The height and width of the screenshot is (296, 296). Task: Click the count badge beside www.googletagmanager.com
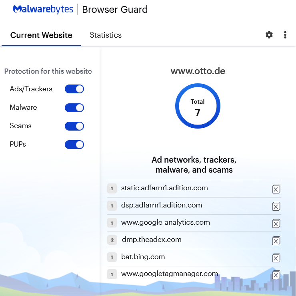[112, 274]
